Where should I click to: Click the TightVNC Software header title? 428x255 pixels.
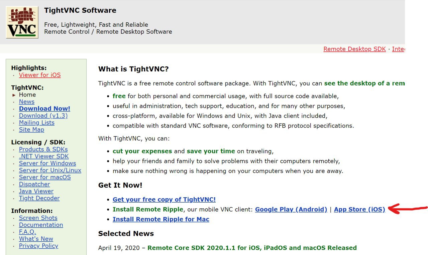click(80, 10)
